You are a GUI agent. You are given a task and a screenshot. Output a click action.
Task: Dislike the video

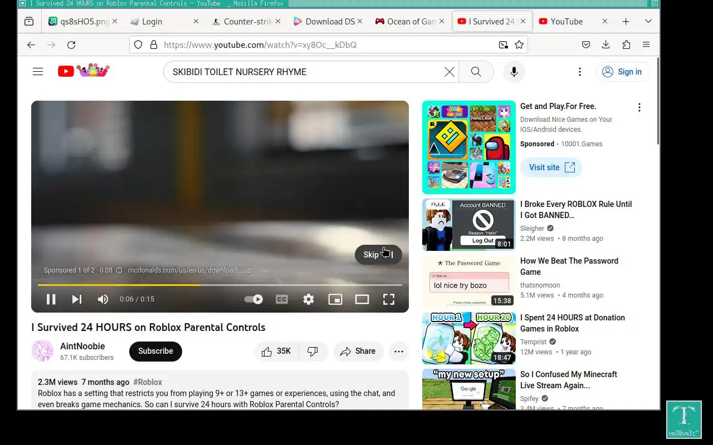(313, 351)
